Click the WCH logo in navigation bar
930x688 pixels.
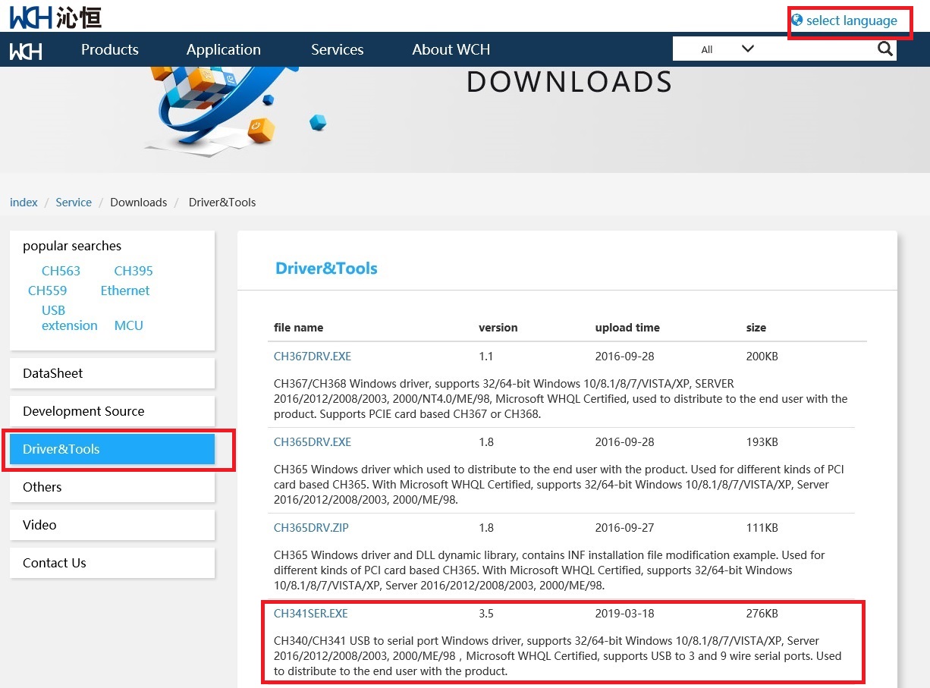pyautogui.click(x=26, y=51)
